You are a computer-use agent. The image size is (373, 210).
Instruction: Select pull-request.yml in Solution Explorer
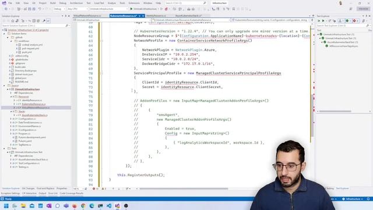30,48
